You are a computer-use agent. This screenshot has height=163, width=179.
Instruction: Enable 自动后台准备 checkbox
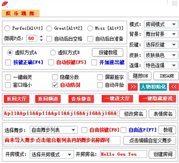90,39
